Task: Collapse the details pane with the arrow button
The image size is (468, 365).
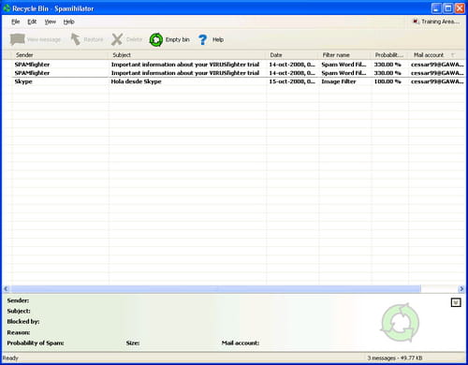Action: 456,302
